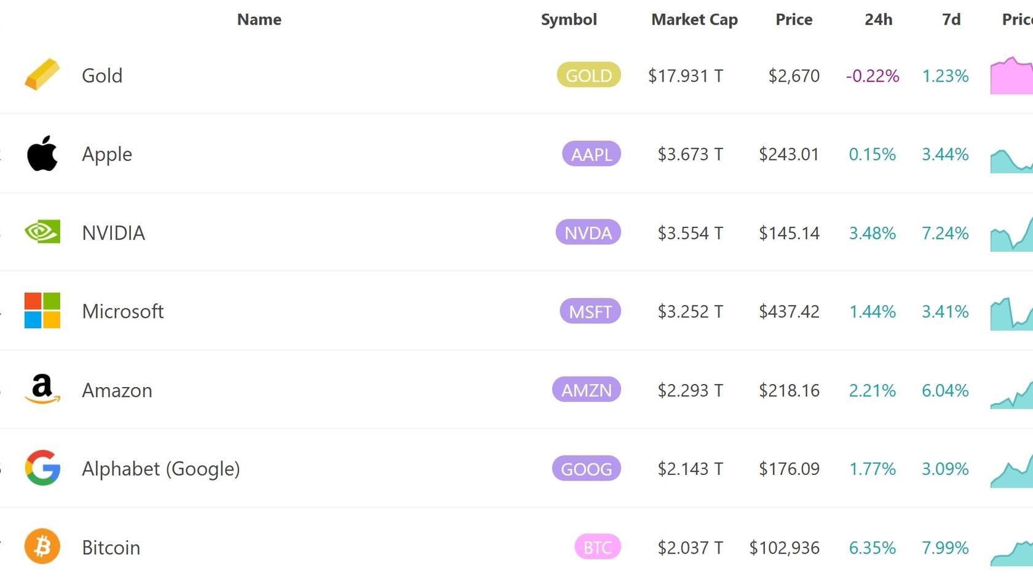Select Microsoft market cap $3.252 T
This screenshot has height=580, width=1033.
(x=691, y=312)
